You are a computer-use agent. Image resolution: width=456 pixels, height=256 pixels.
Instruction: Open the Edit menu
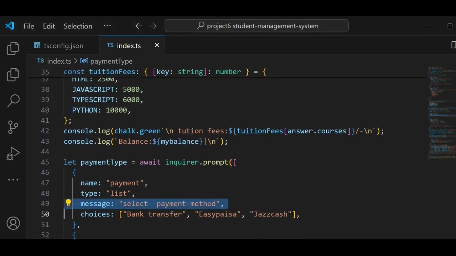[49, 26]
